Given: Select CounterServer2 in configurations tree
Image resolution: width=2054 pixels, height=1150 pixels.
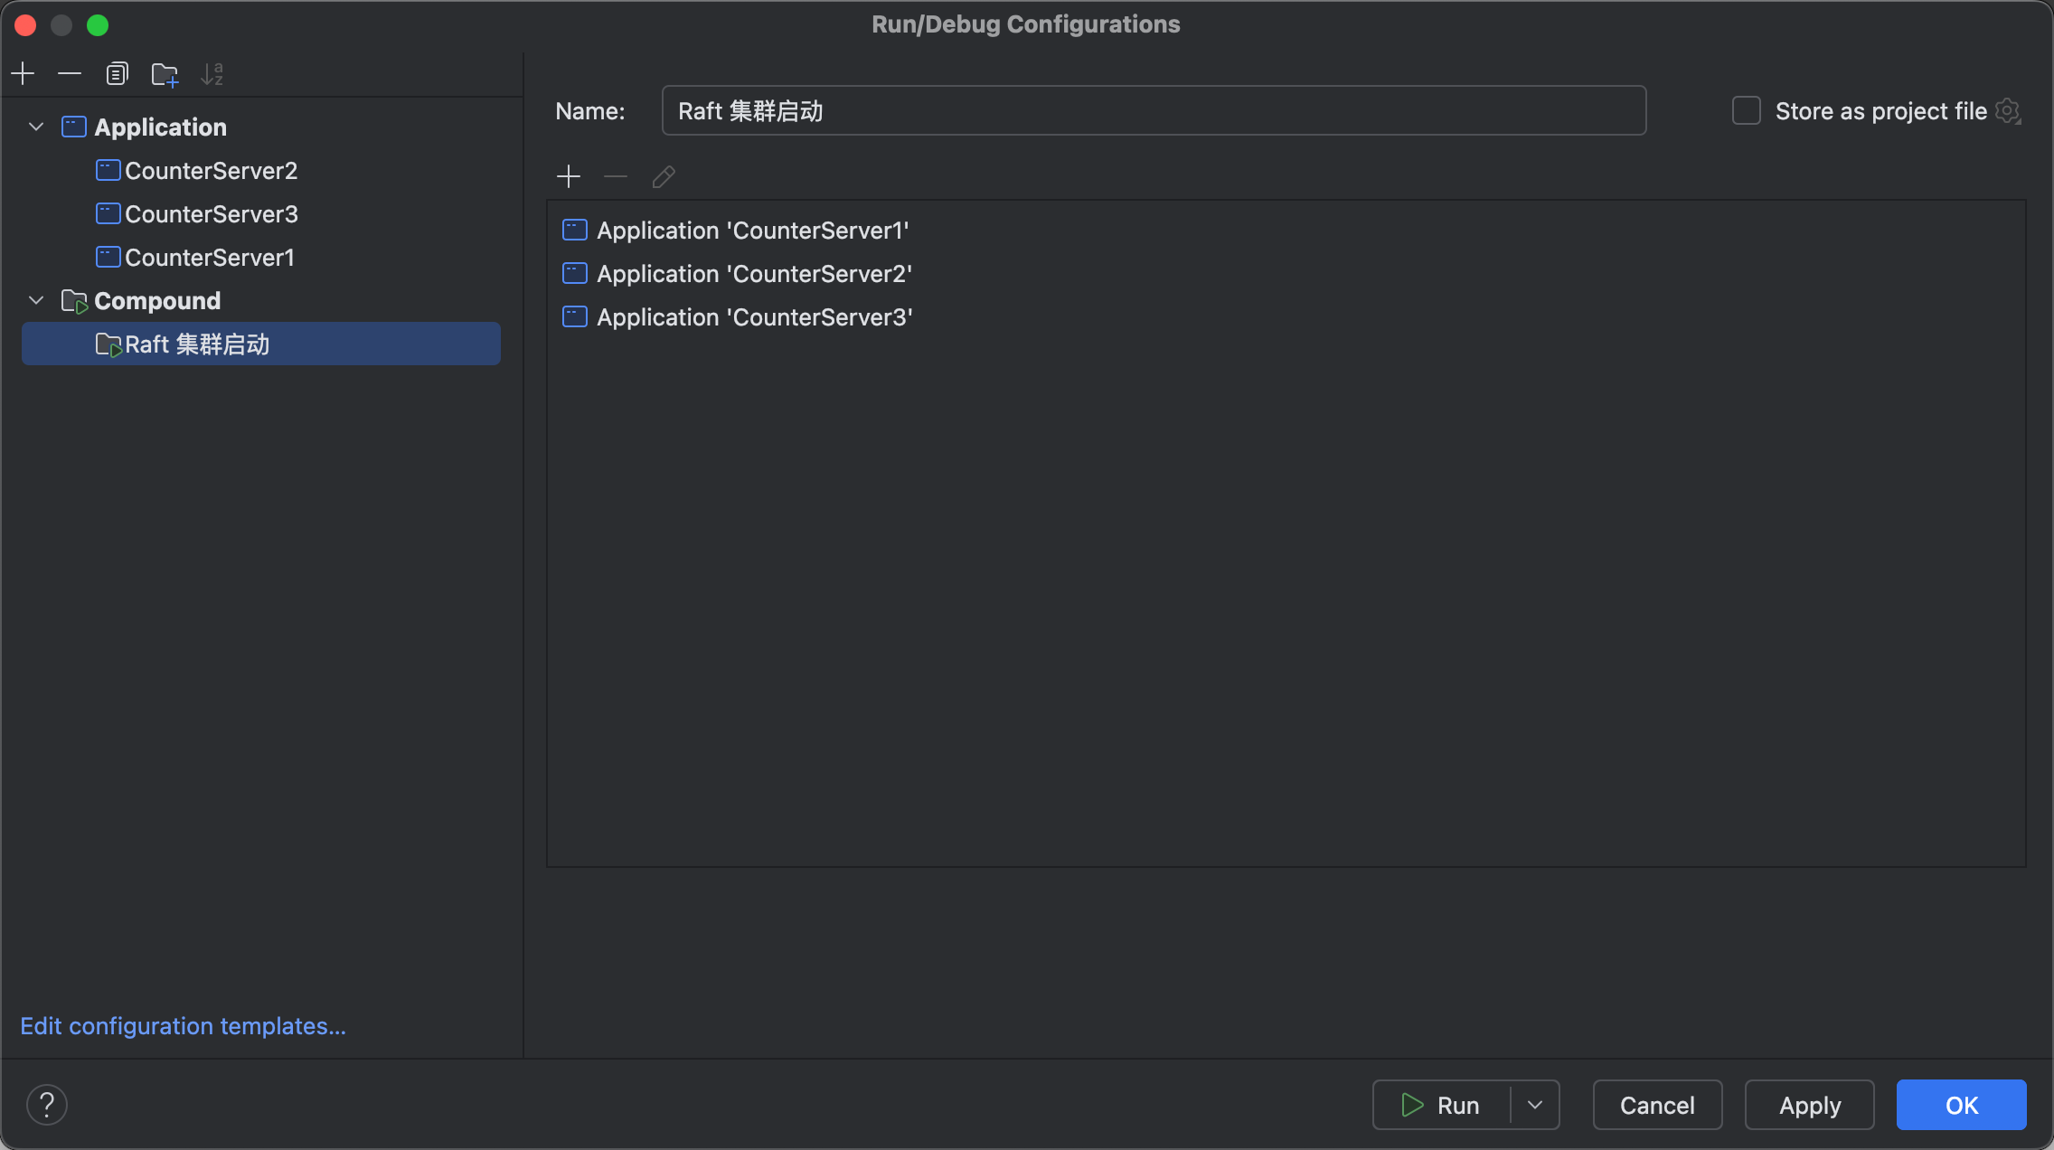Looking at the screenshot, I should [210, 171].
